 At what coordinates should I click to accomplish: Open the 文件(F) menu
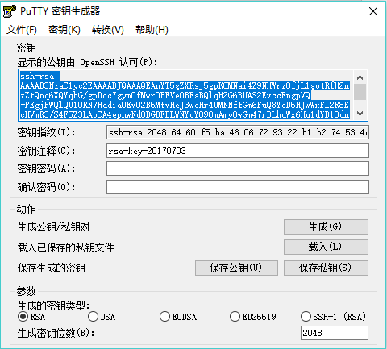(x=22, y=30)
